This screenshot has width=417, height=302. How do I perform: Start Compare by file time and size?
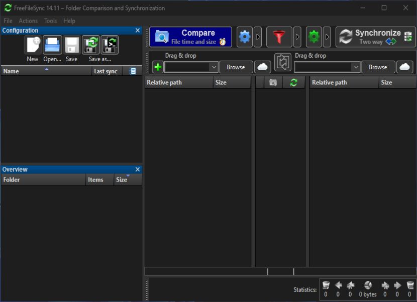(x=190, y=37)
